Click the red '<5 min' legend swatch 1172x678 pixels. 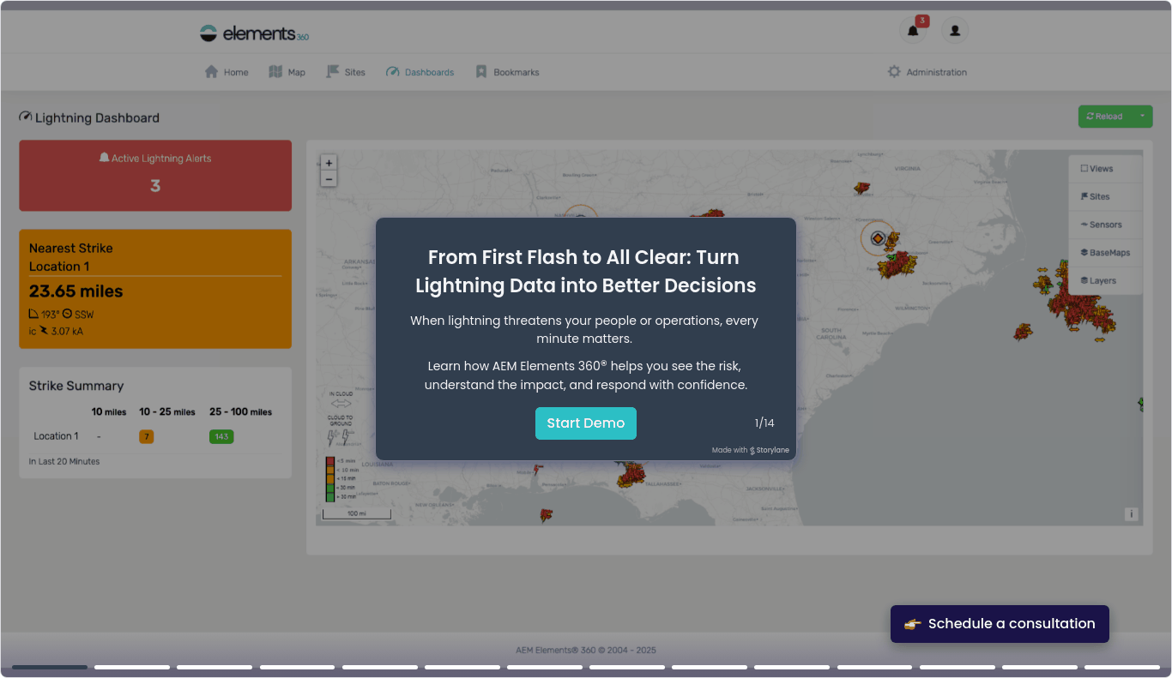(329, 461)
